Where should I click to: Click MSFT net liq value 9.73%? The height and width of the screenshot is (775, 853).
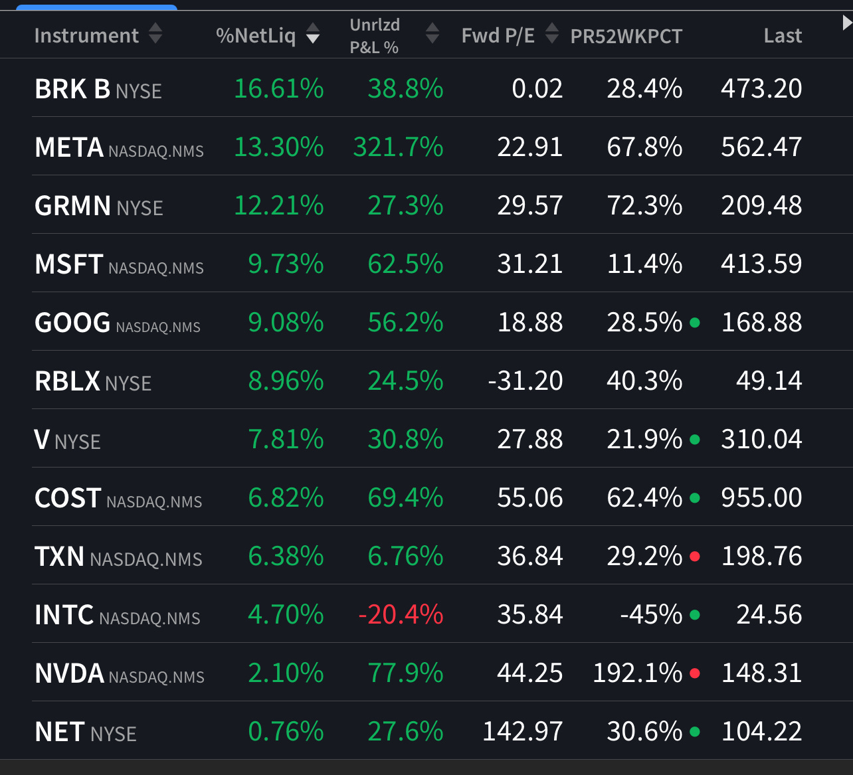click(x=286, y=264)
